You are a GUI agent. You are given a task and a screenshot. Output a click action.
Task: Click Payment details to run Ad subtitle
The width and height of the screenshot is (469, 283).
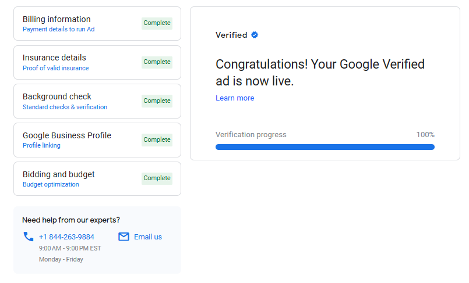pyautogui.click(x=58, y=29)
